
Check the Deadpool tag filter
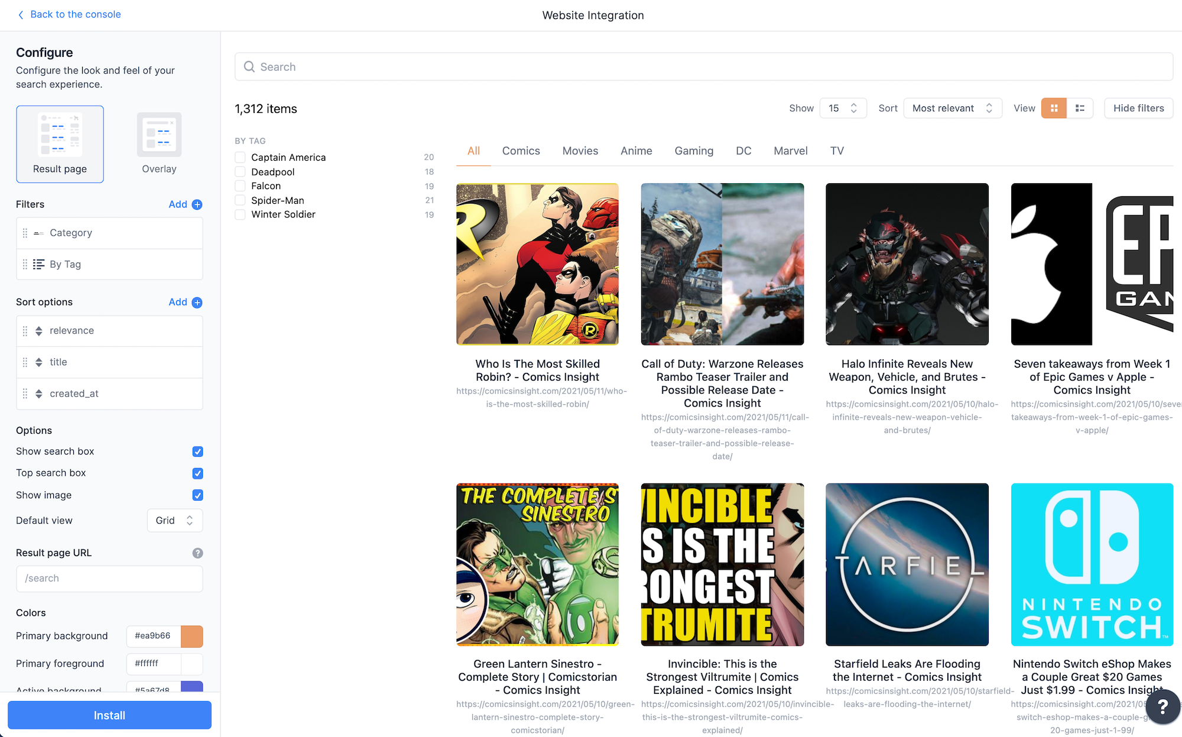[x=240, y=172]
